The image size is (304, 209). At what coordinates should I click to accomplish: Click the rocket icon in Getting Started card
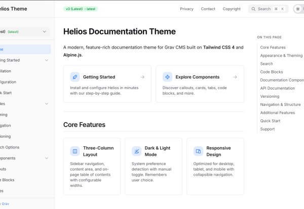(75, 77)
